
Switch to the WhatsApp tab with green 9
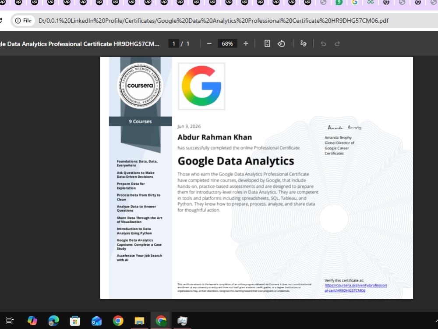point(339,2)
